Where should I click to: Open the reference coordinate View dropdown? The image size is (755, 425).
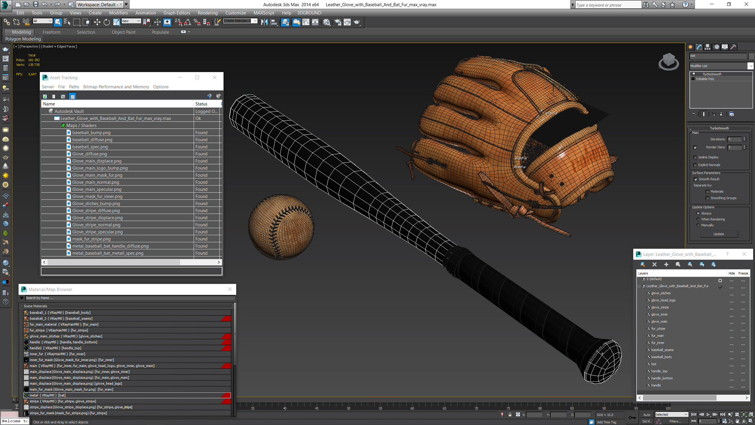131,21
